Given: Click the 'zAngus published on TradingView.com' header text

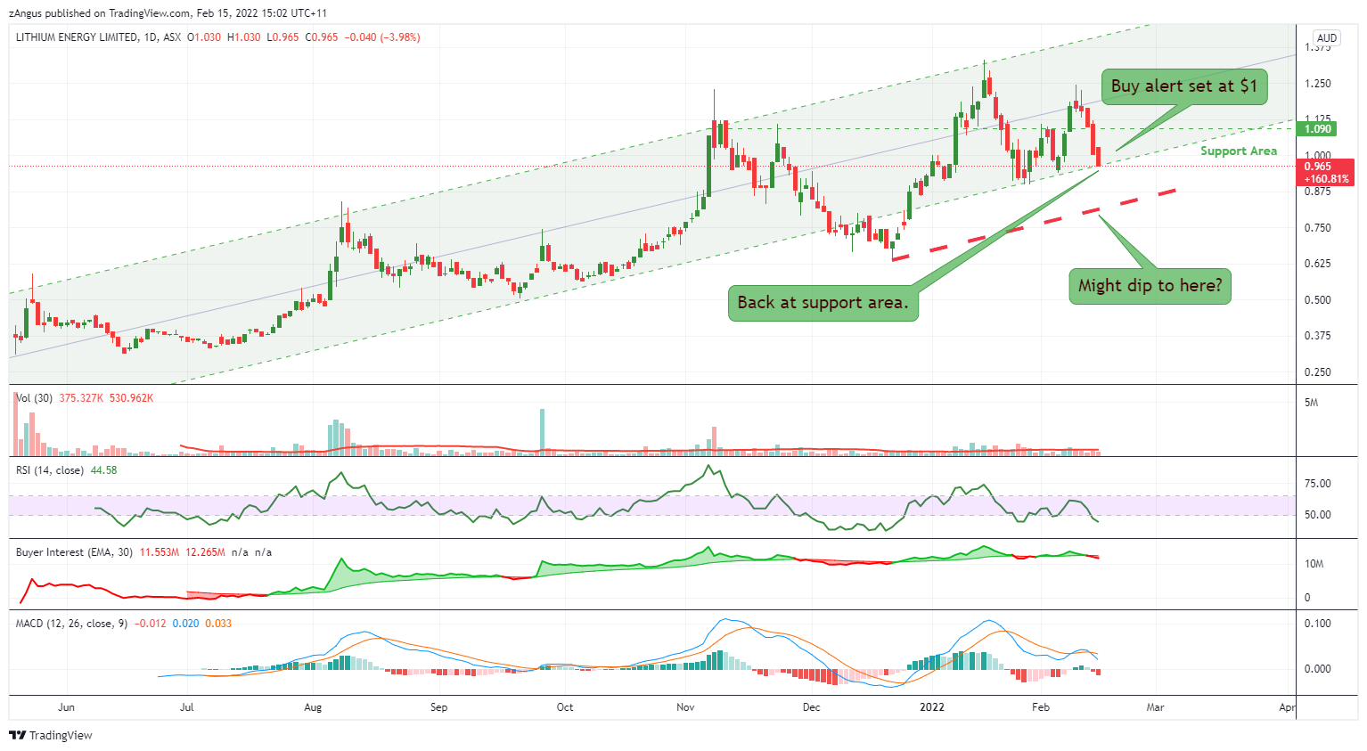Looking at the screenshot, I should pos(100,13).
